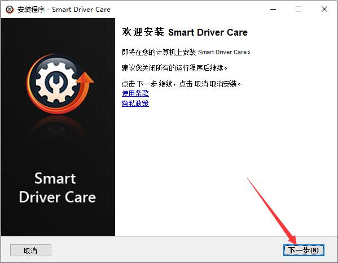Viewport: 338px width, 263px height.
Task: Open the 使用条款 terms link
Action: point(135,93)
